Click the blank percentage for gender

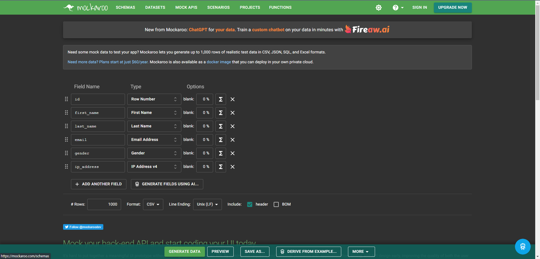(x=205, y=153)
